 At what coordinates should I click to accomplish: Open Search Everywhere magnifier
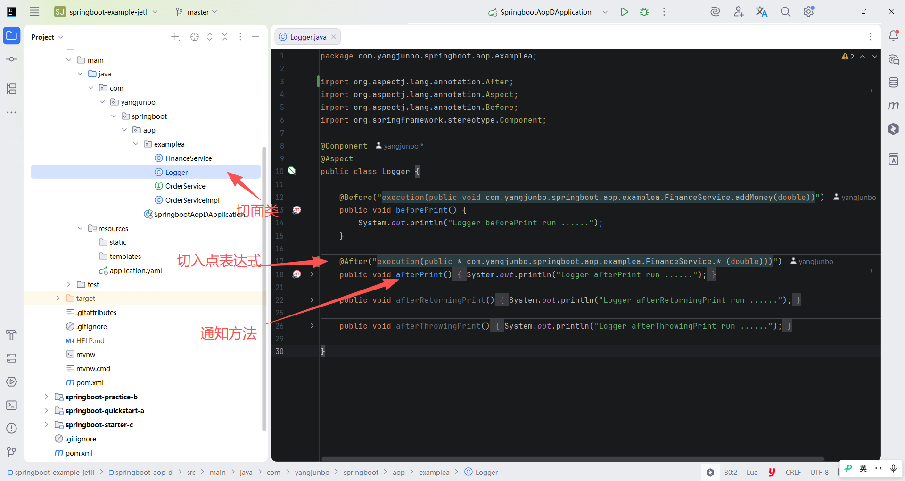[785, 12]
